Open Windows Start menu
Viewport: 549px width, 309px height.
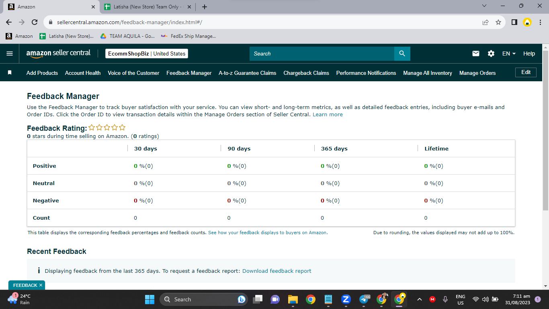tap(150, 299)
